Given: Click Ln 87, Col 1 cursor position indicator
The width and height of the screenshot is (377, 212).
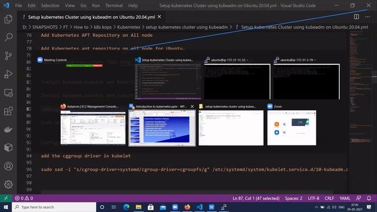Looking at the screenshot, I should pyautogui.click(x=256, y=198).
